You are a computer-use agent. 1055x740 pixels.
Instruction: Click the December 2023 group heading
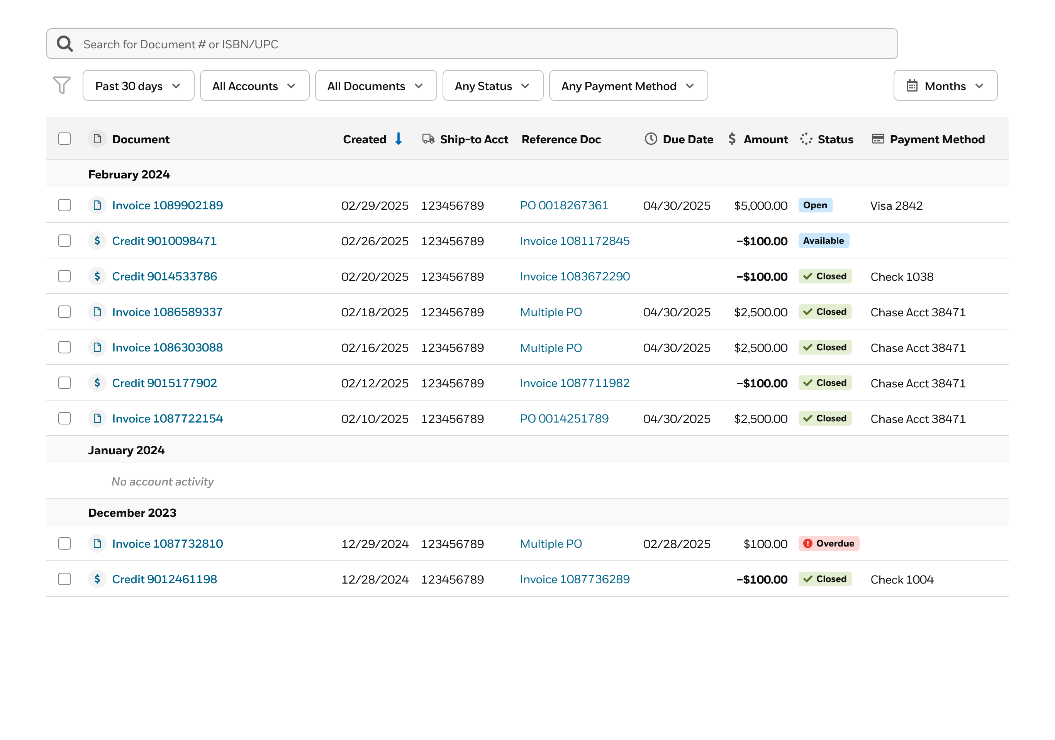pyautogui.click(x=132, y=513)
